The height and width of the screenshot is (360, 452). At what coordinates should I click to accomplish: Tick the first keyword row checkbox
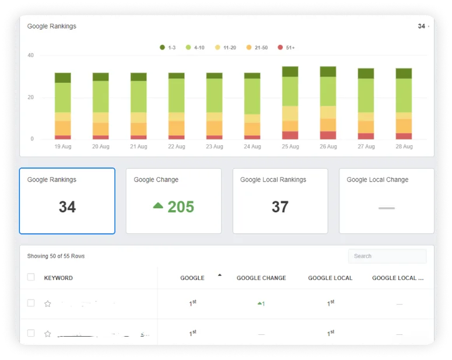click(31, 303)
